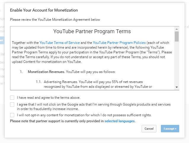Click the scroll-down arrow of the terms box
The height and width of the screenshot is (143, 189).
177,87
